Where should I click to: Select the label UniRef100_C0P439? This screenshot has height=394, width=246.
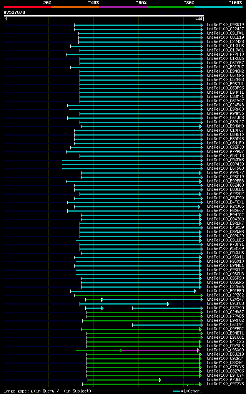tap(225, 164)
